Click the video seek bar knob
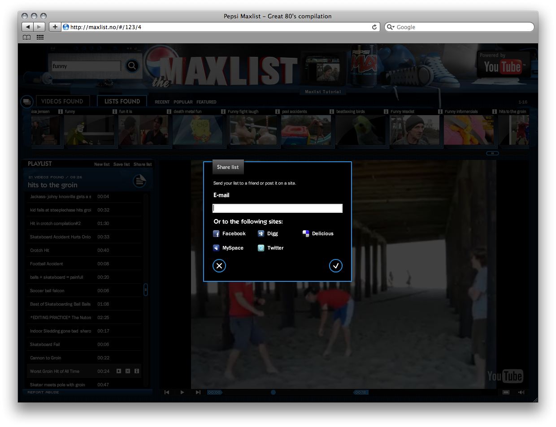 click(273, 392)
